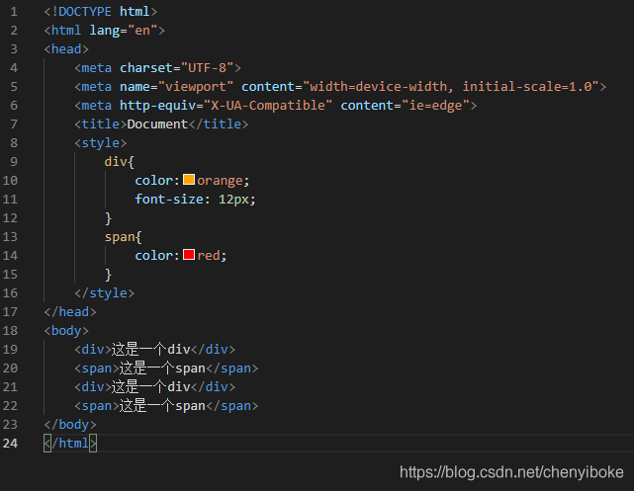The image size is (634, 491).
Task: Click the "X-UA-Compatible" string
Action: [268, 106]
